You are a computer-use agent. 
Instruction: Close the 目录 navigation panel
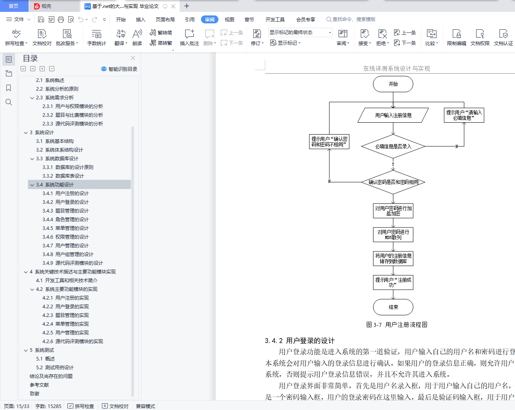tap(133, 58)
